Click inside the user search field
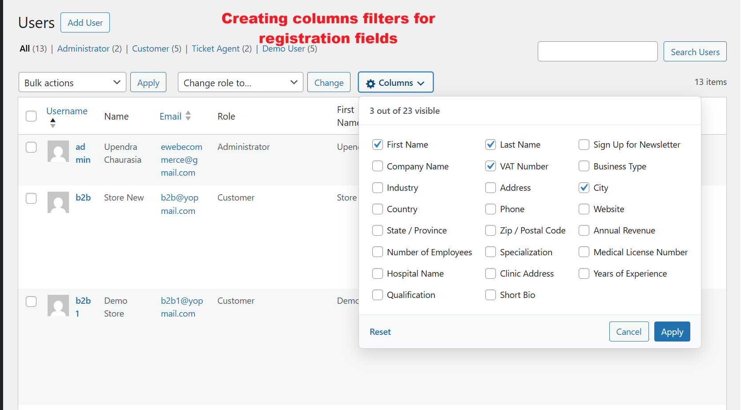This screenshot has height=410, width=741. pyautogui.click(x=597, y=51)
